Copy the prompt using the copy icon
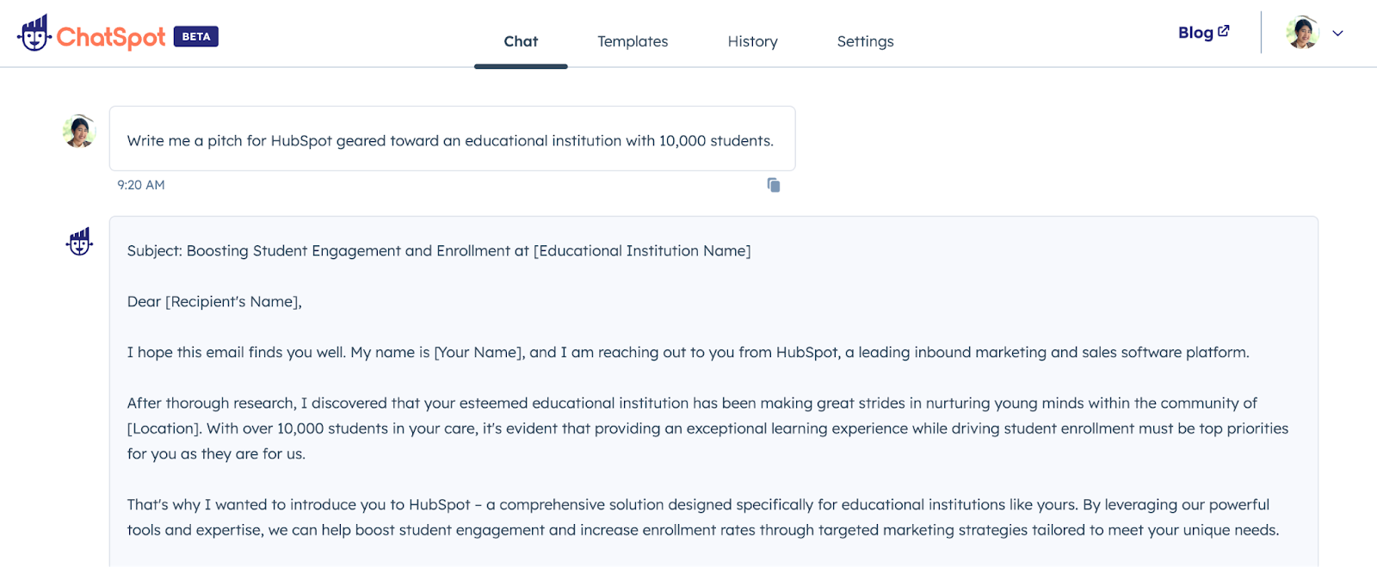 (774, 185)
